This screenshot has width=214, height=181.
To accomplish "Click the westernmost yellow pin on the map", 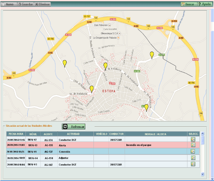I will pyautogui.click(x=65, y=63).
